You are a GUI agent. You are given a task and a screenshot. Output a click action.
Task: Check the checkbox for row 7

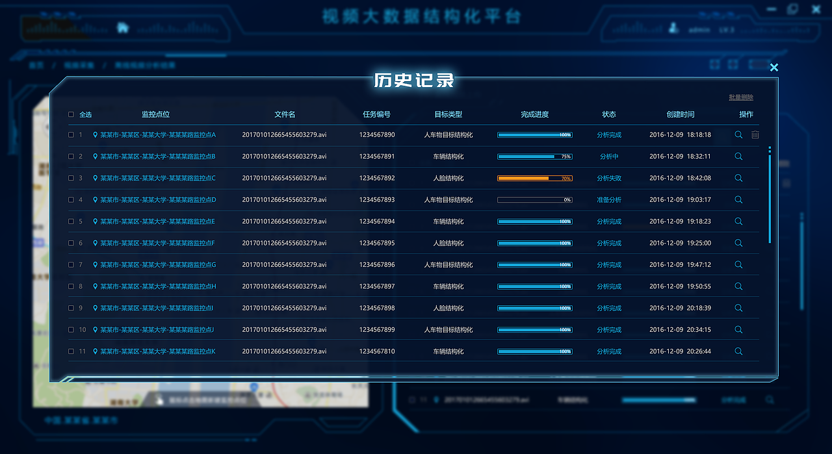71,265
